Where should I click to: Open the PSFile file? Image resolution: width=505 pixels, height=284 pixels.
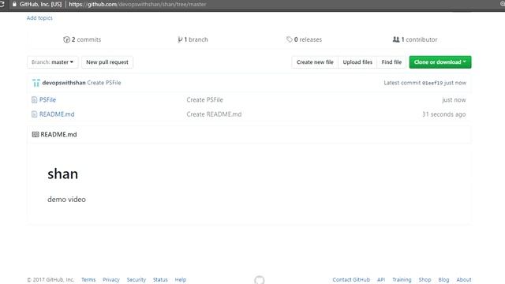point(47,100)
